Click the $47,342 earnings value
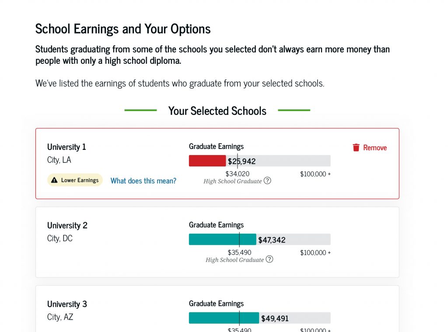 [x=272, y=240]
